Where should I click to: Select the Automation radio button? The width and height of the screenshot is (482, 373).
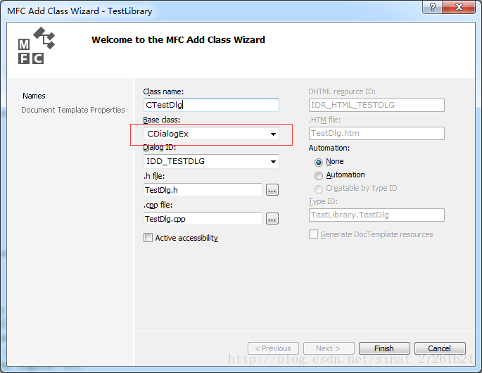319,175
